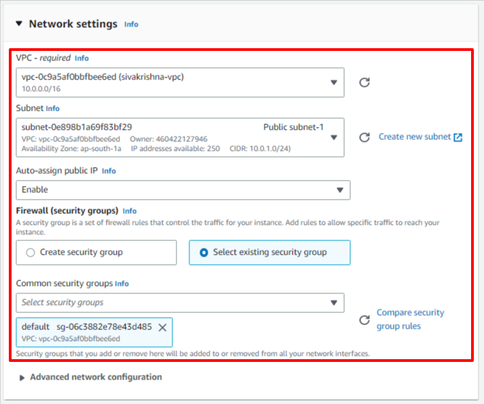
Task: Open Info link next to Common security groups
Action: [122, 284]
